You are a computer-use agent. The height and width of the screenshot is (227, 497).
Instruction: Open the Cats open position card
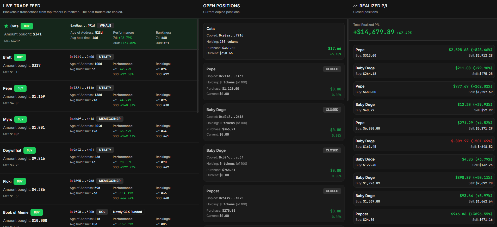tap(274, 41)
